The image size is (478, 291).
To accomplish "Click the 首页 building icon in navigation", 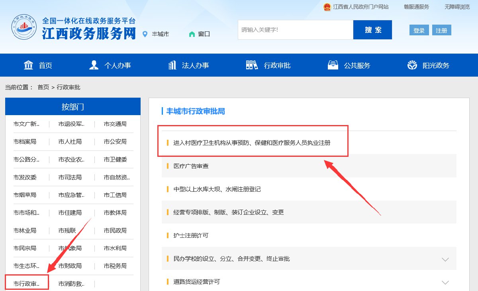I will 29,65.
